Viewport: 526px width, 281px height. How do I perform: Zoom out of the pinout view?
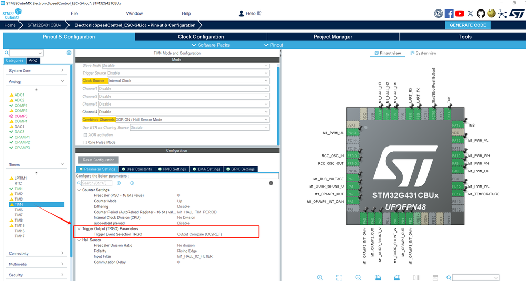click(x=359, y=277)
